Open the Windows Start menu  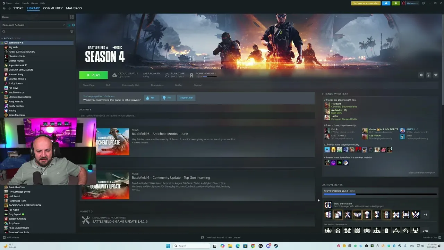[x=168, y=246]
